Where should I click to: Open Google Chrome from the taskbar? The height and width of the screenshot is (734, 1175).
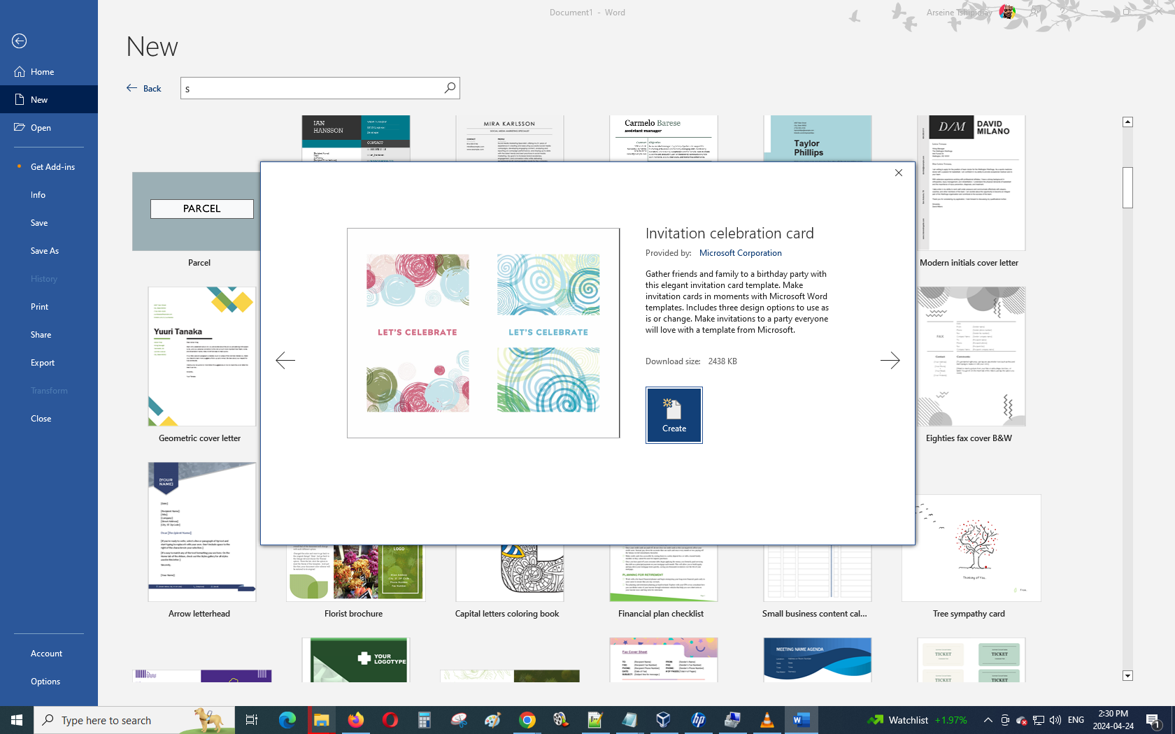[x=527, y=720]
